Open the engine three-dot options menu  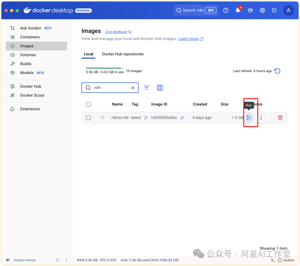[66, 260]
